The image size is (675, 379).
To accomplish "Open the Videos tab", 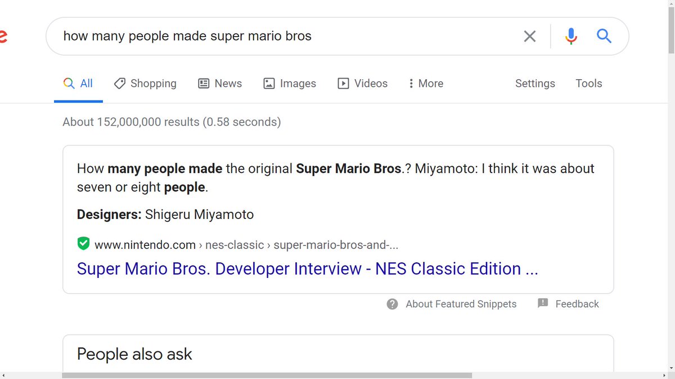I will (362, 84).
